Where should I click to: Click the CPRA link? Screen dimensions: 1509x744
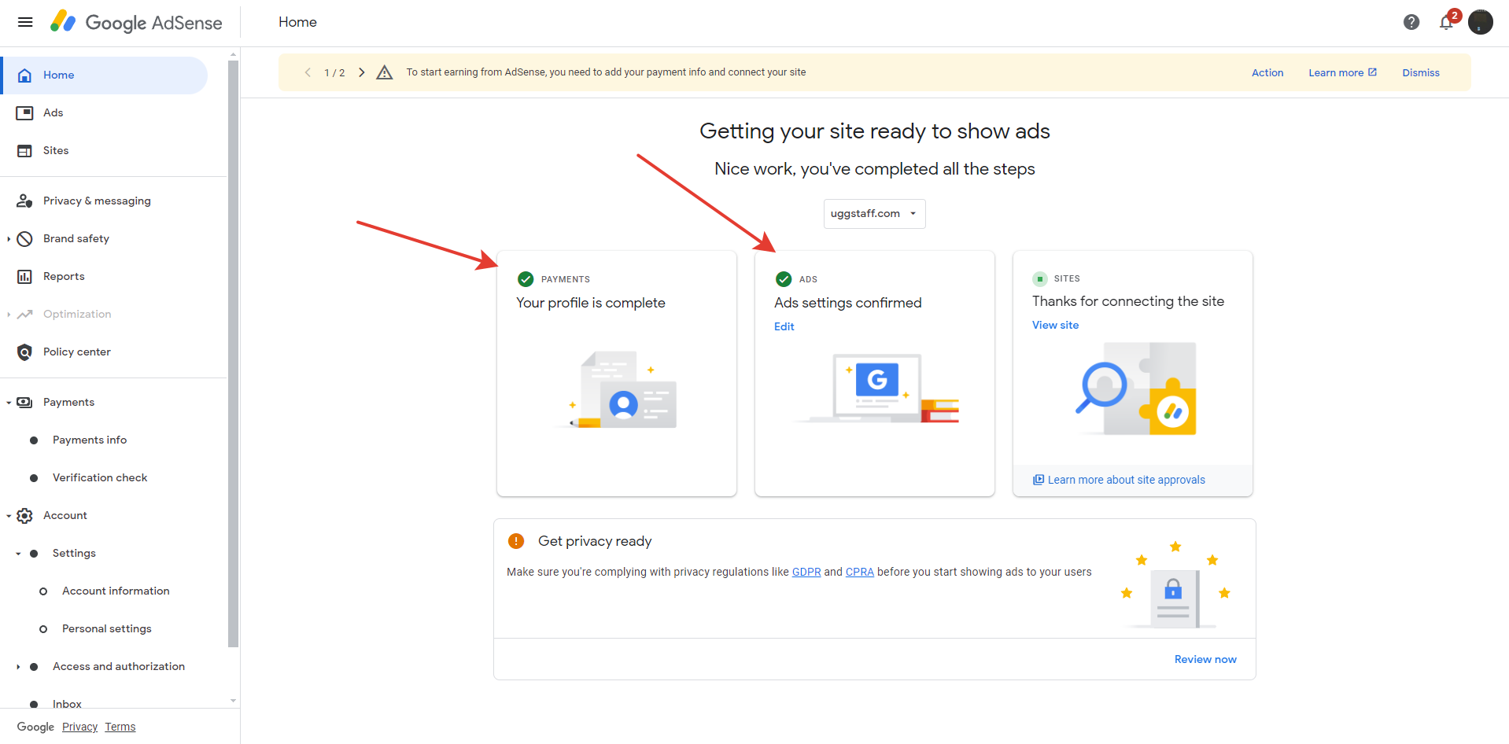(859, 572)
